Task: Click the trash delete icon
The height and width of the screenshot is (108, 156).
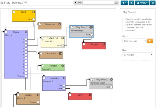Action: tap(153, 3)
